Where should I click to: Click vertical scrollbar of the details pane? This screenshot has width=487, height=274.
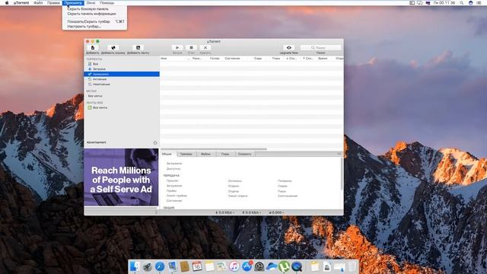(342, 174)
